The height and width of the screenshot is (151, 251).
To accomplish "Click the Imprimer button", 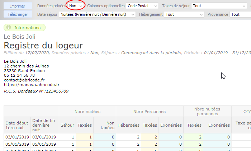I will click(x=18, y=6).
